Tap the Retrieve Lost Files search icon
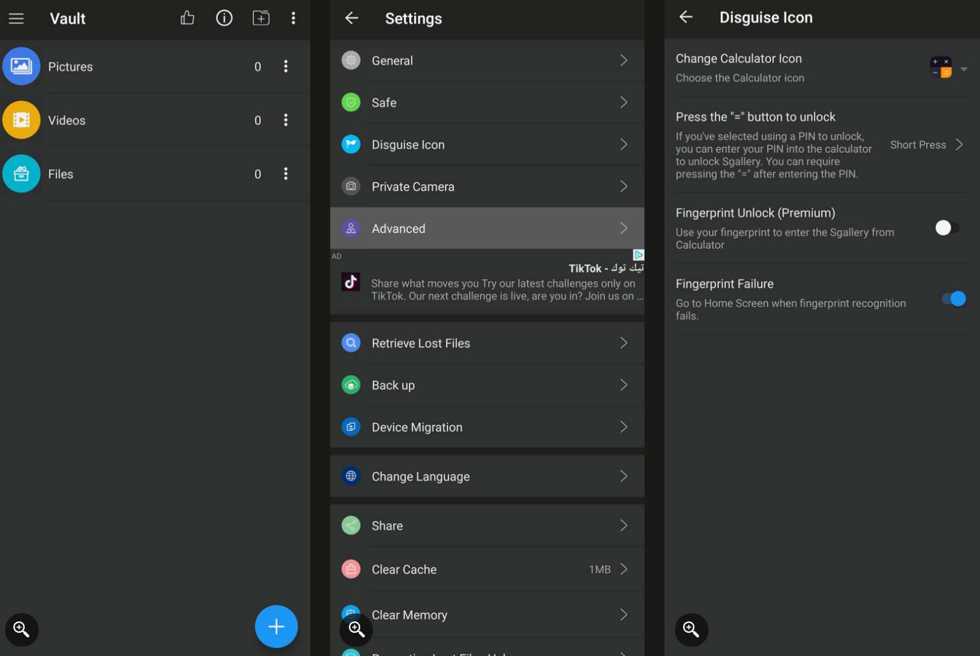980x656 pixels. pyautogui.click(x=351, y=343)
